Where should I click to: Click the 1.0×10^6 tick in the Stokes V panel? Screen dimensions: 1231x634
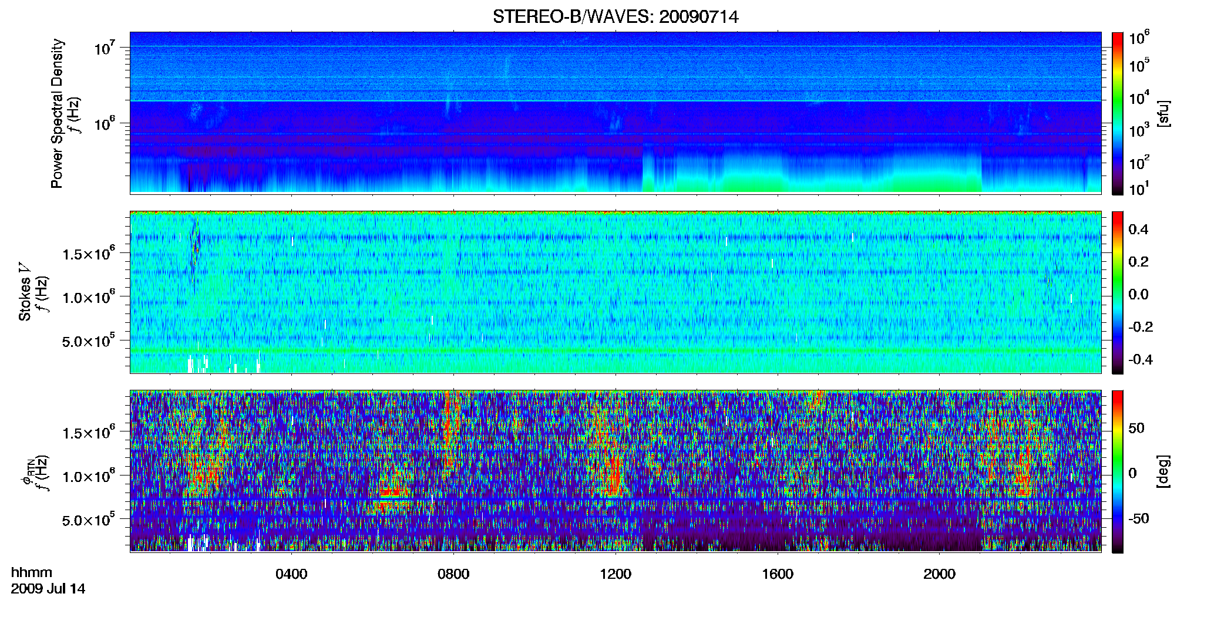coord(89,297)
